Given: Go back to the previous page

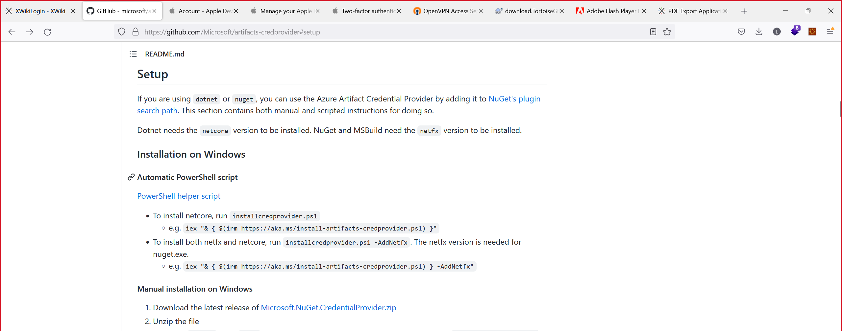Looking at the screenshot, I should tap(12, 32).
